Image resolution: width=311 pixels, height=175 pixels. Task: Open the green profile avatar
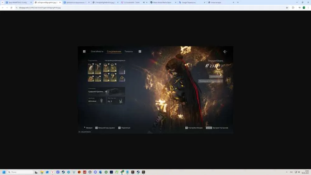(304, 8)
